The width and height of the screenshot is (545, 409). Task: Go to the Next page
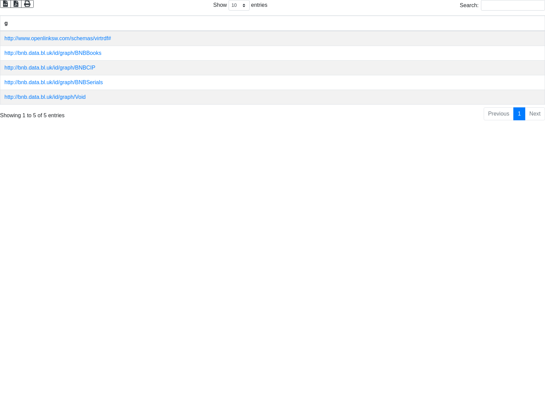tap(535, 114)
